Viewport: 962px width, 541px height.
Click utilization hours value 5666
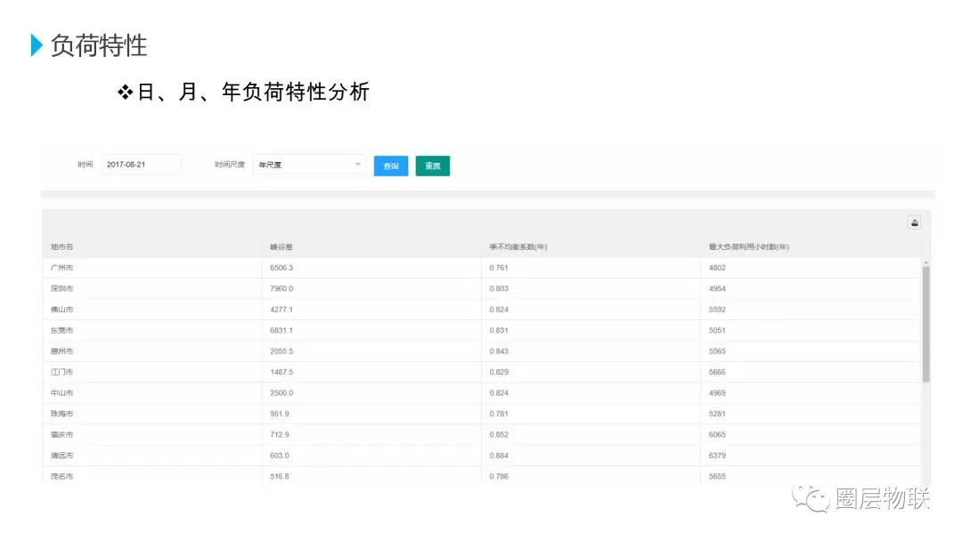pos(717,372)
